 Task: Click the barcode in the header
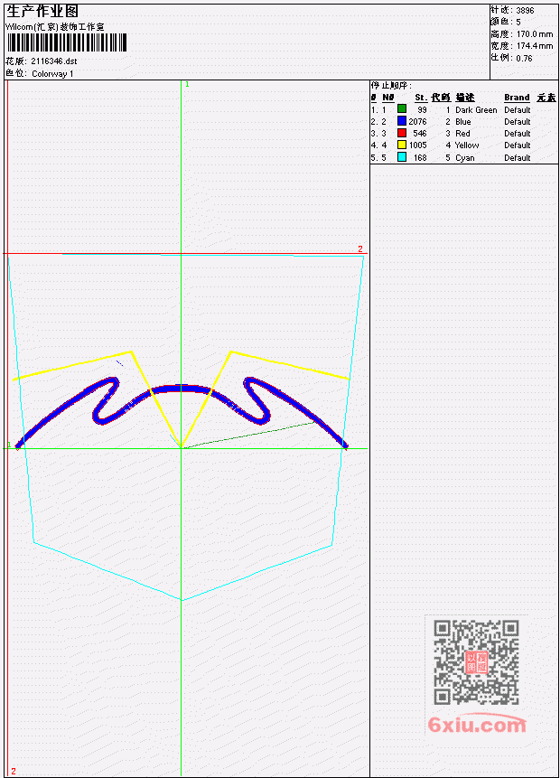click(67, 43)
